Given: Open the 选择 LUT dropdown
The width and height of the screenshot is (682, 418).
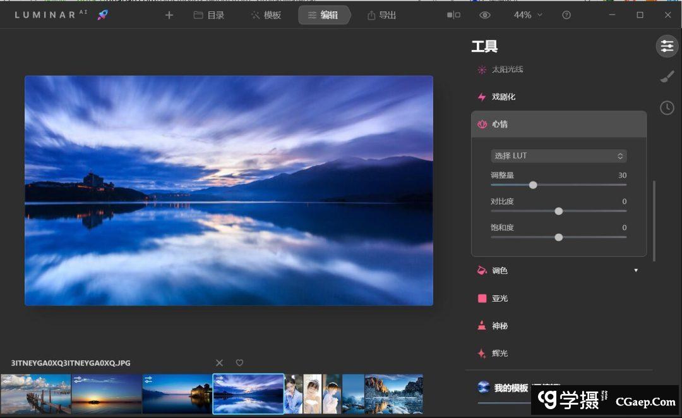Looking at the screenshot, I should click(x=558, y=156).
